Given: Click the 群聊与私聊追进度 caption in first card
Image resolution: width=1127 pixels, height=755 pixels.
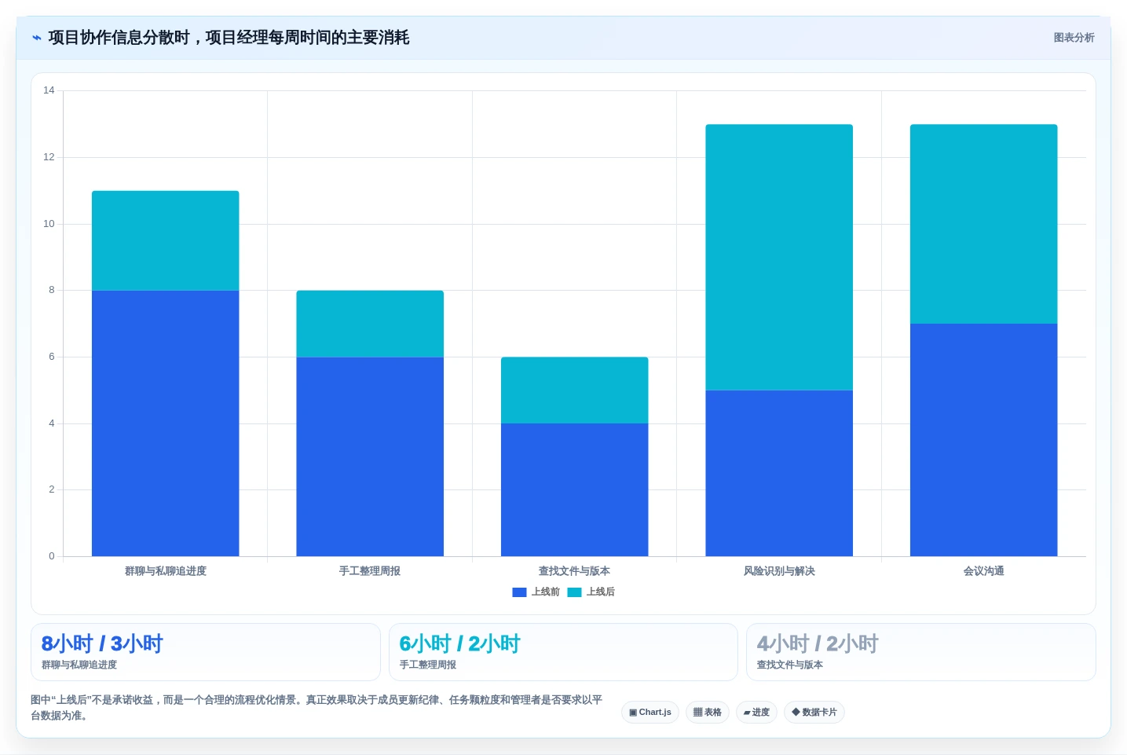Looking at the screenshot, I should [x=79, y=665].
